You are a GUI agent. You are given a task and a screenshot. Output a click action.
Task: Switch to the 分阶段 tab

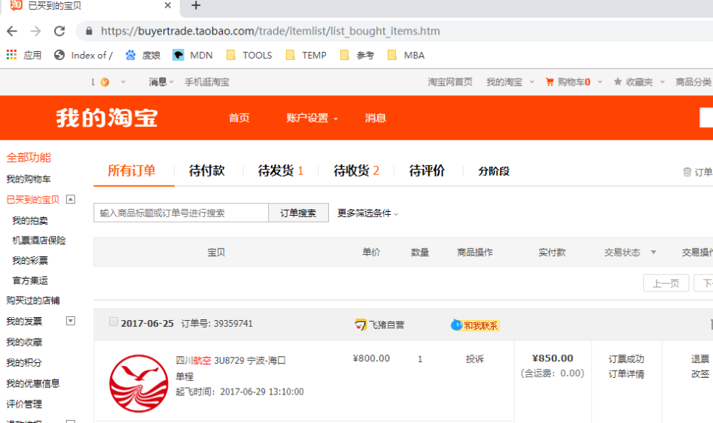(494, 171)
